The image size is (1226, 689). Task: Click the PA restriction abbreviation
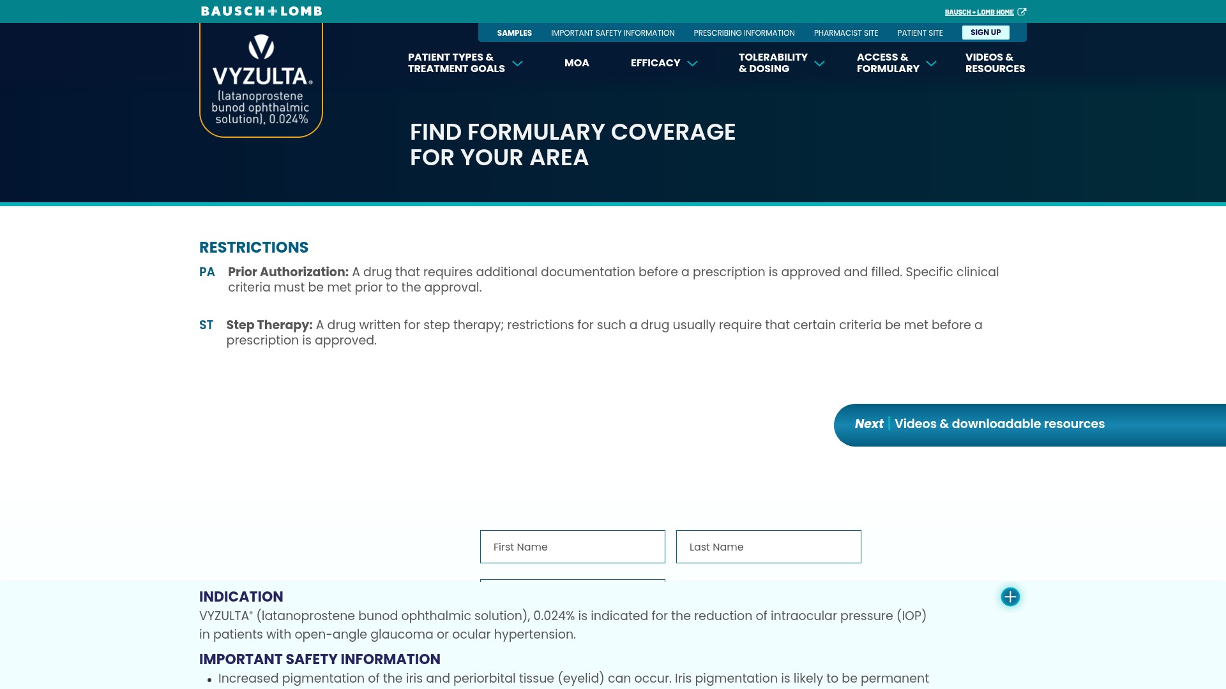click(x=207, y=272)
